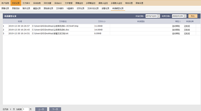The width and height of the screenshot is (201, 111).
Task: Click the file path ending in ~0C5A4F.tmp
Action: (55, 26)
